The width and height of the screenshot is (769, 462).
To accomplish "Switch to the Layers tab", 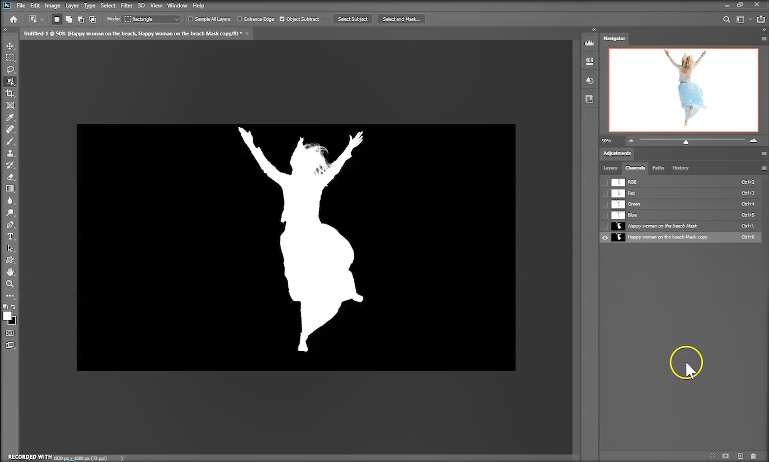I will coord(610,168).
